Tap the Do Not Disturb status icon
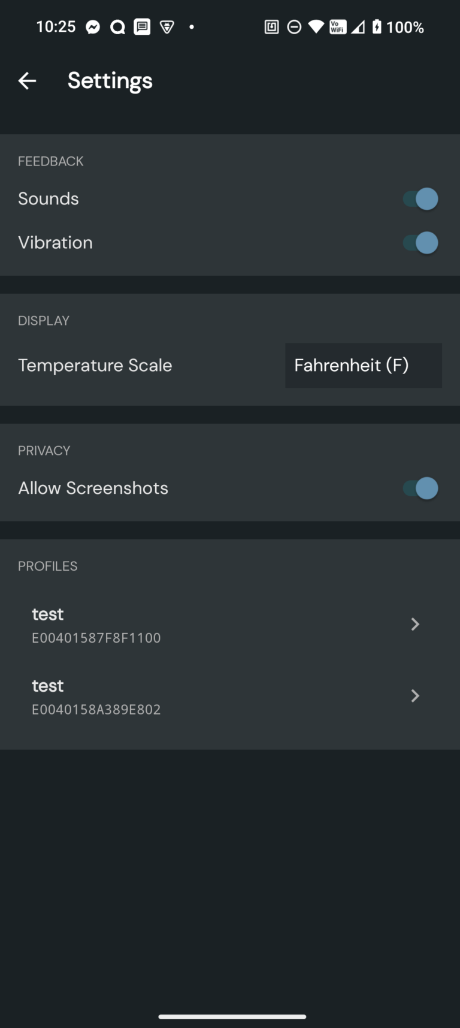Screen dimensions: 460x1028 click(294, 27)
